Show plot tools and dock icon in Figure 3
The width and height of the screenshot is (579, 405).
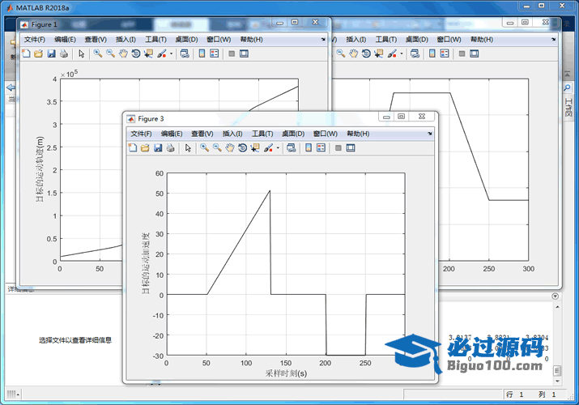(351, 148)
